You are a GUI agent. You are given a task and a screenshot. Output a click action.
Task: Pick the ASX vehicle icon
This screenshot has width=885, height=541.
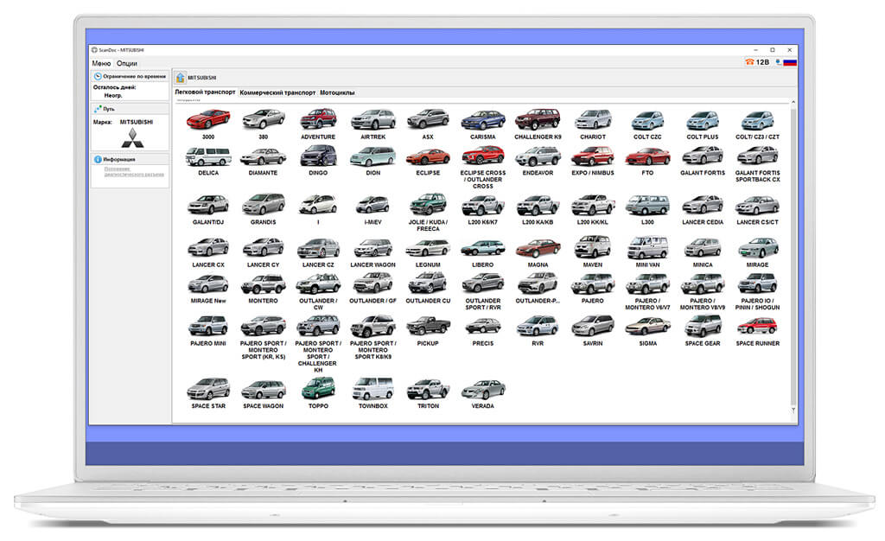(428, 119)
